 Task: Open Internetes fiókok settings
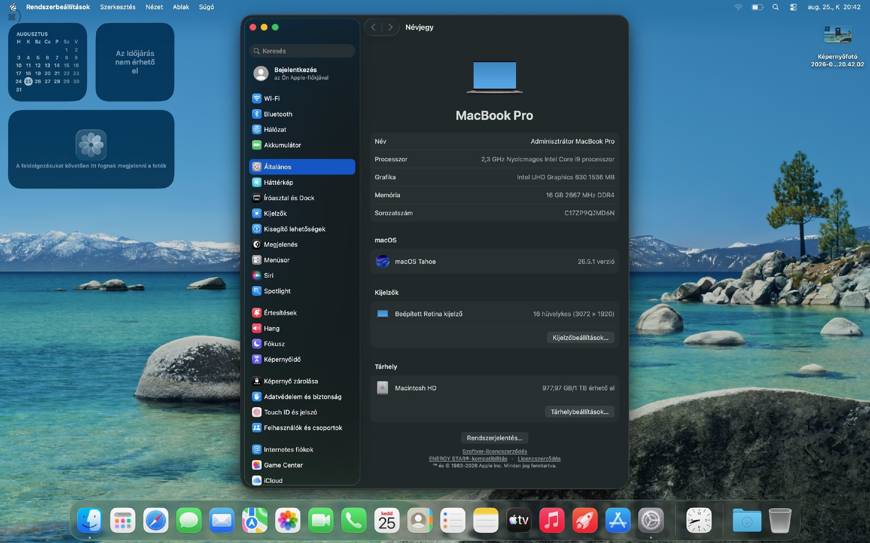click(x=302, y=450)
